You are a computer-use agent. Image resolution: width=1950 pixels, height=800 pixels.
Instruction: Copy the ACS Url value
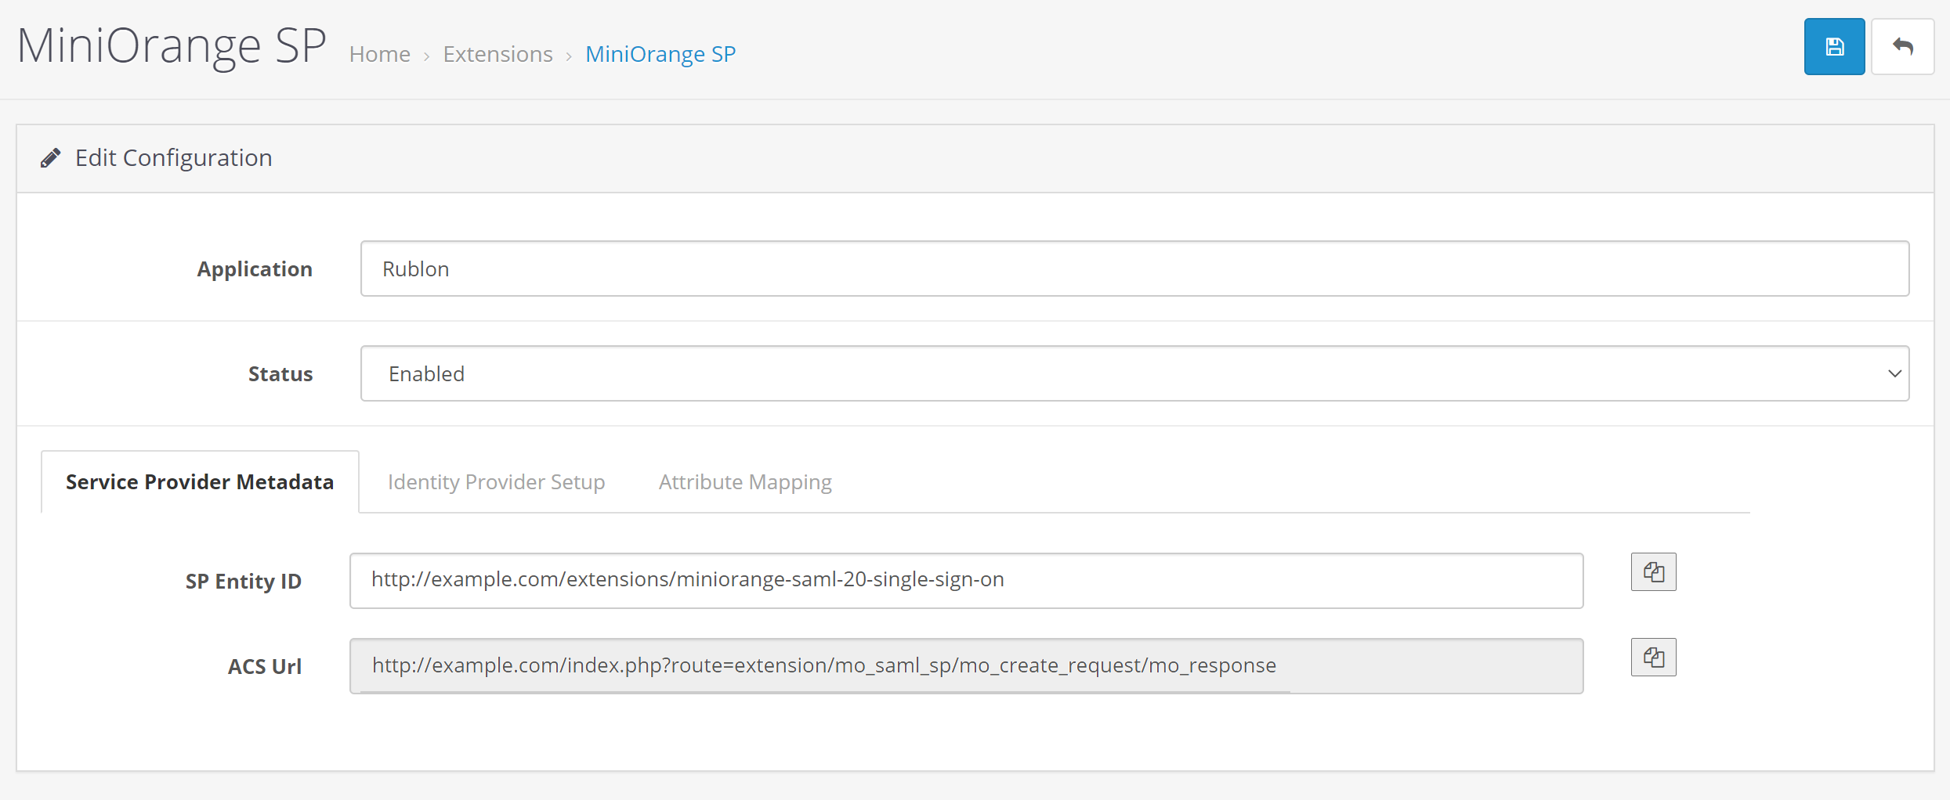coord(1653,658)
